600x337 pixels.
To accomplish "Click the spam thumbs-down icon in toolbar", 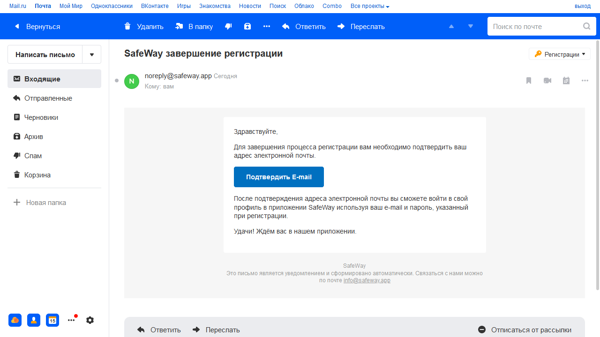I will [228, 27].
